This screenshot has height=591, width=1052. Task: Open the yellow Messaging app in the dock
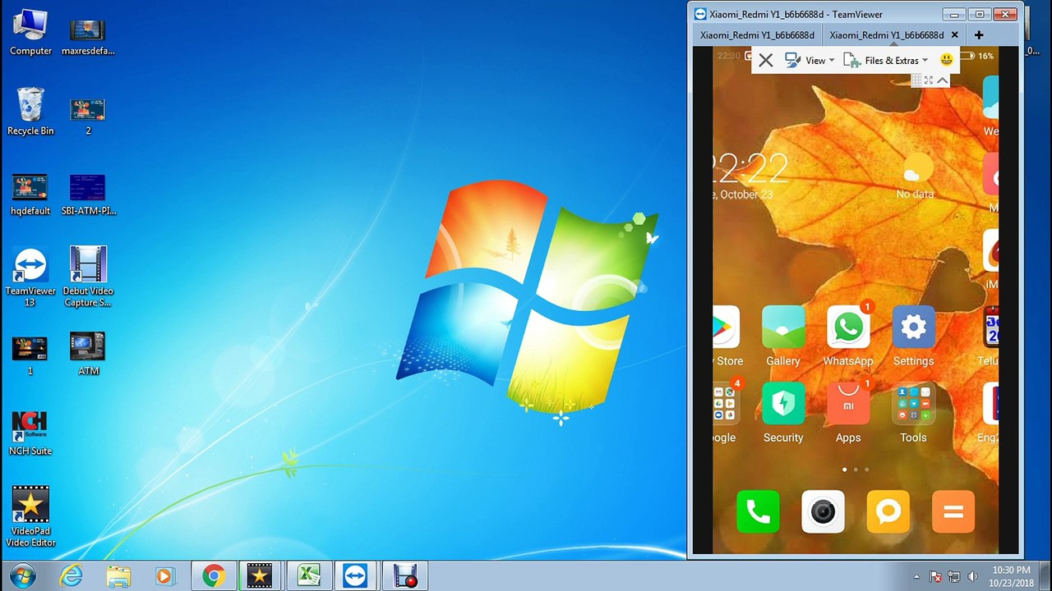click(888, 511)
